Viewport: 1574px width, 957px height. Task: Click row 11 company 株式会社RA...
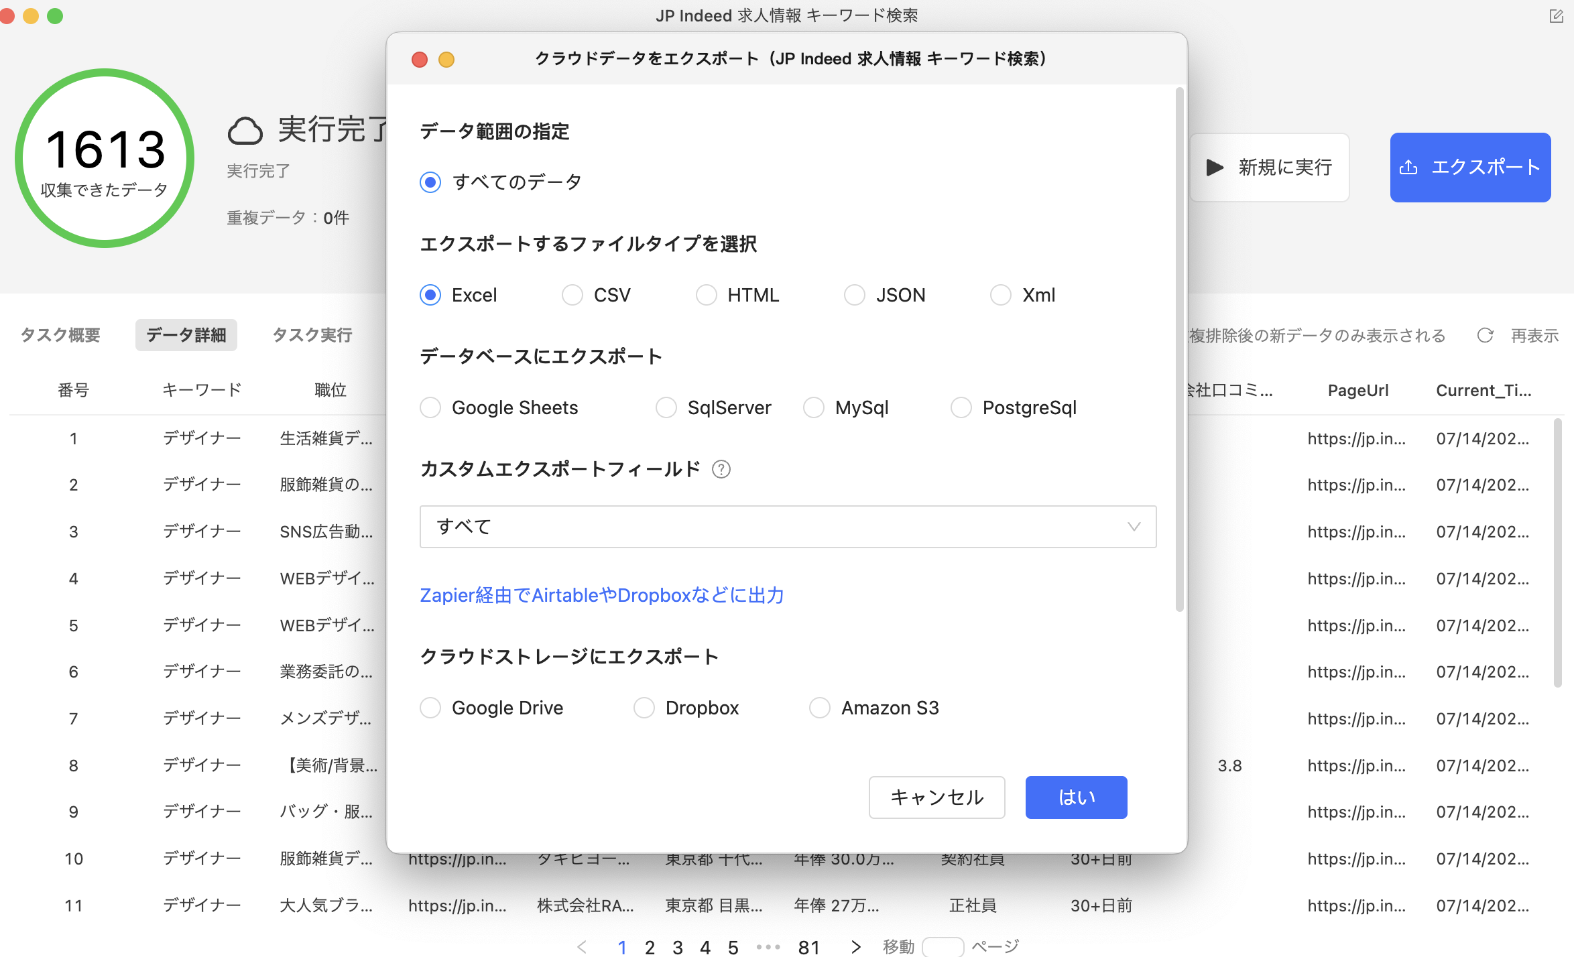point(585,906)
